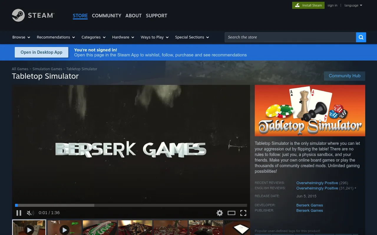Open the Hardware dropdown
The height and width of the screenshot is (235, 377).
[x=123, y=37]
